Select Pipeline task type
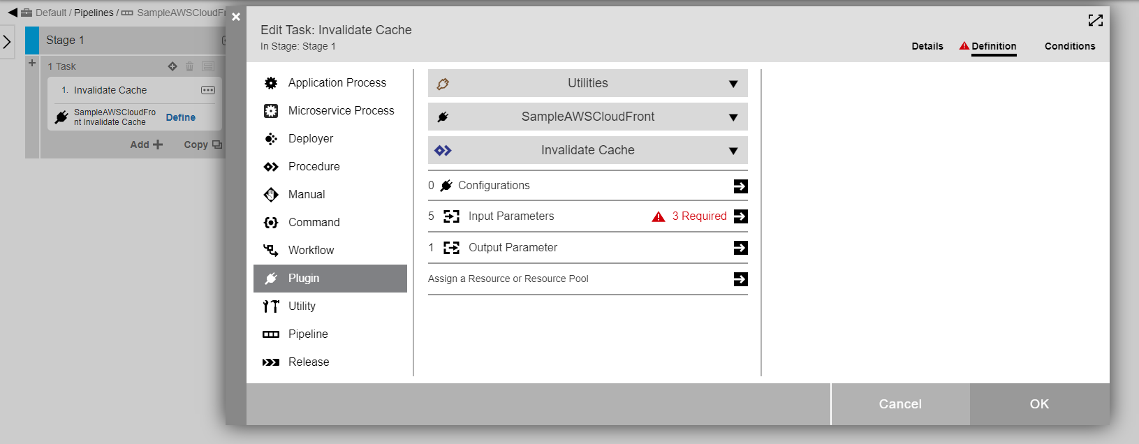The width and height of the screenshot is (1139, 444). (330, 334)
